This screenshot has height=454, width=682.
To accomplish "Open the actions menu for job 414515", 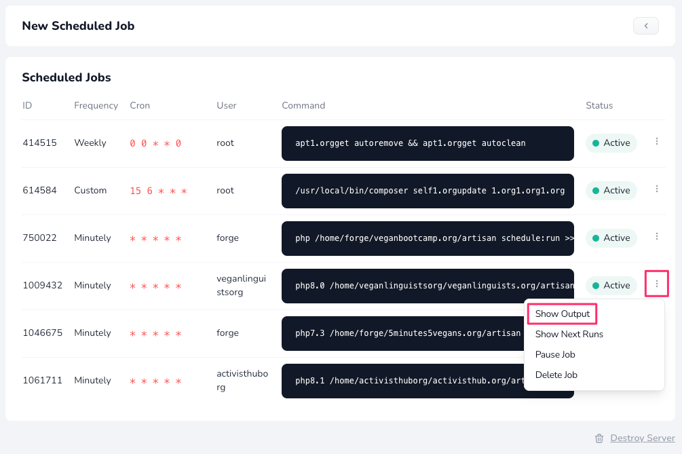I will (x=656, y=143).
